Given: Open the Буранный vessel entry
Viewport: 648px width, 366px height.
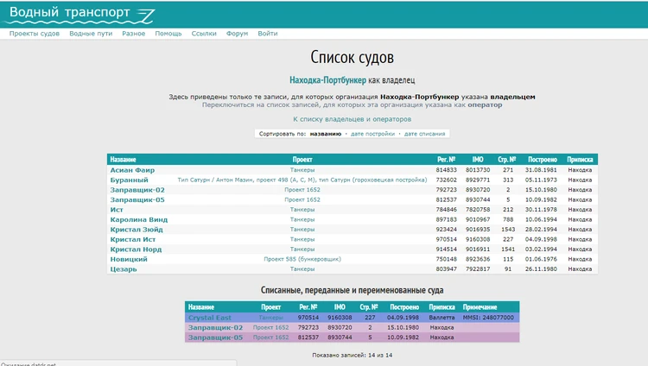Looking at the screenshot, I should (x=129, y=180).
